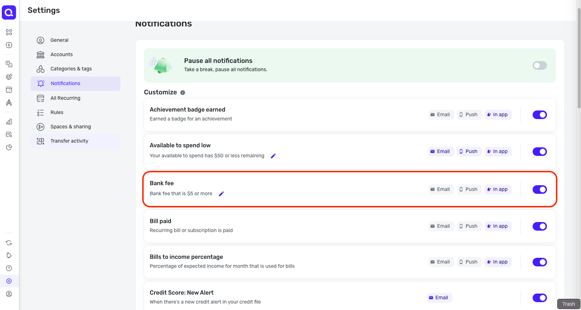
Task: Select the Rules settings page
Action: click(x=57, y=112)
